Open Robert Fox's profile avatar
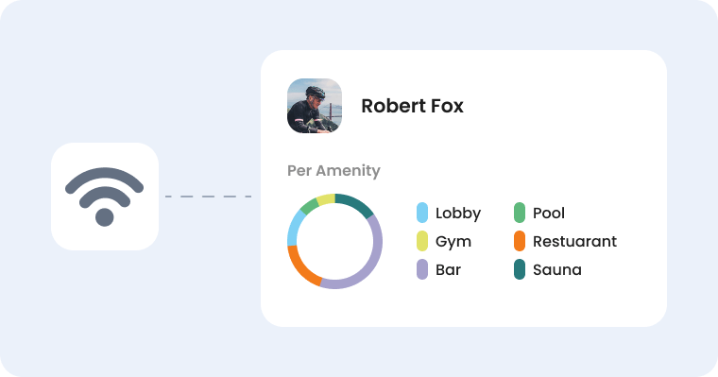Image resolution: width=718 pixels, height=377 pixels. pyautogui.click(x=315, y=106)
